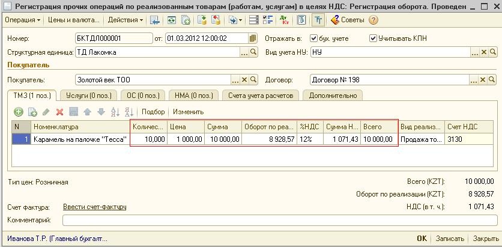Open the Действия dropdown menu
Screen dimensions: 502x247
[125, 20]
